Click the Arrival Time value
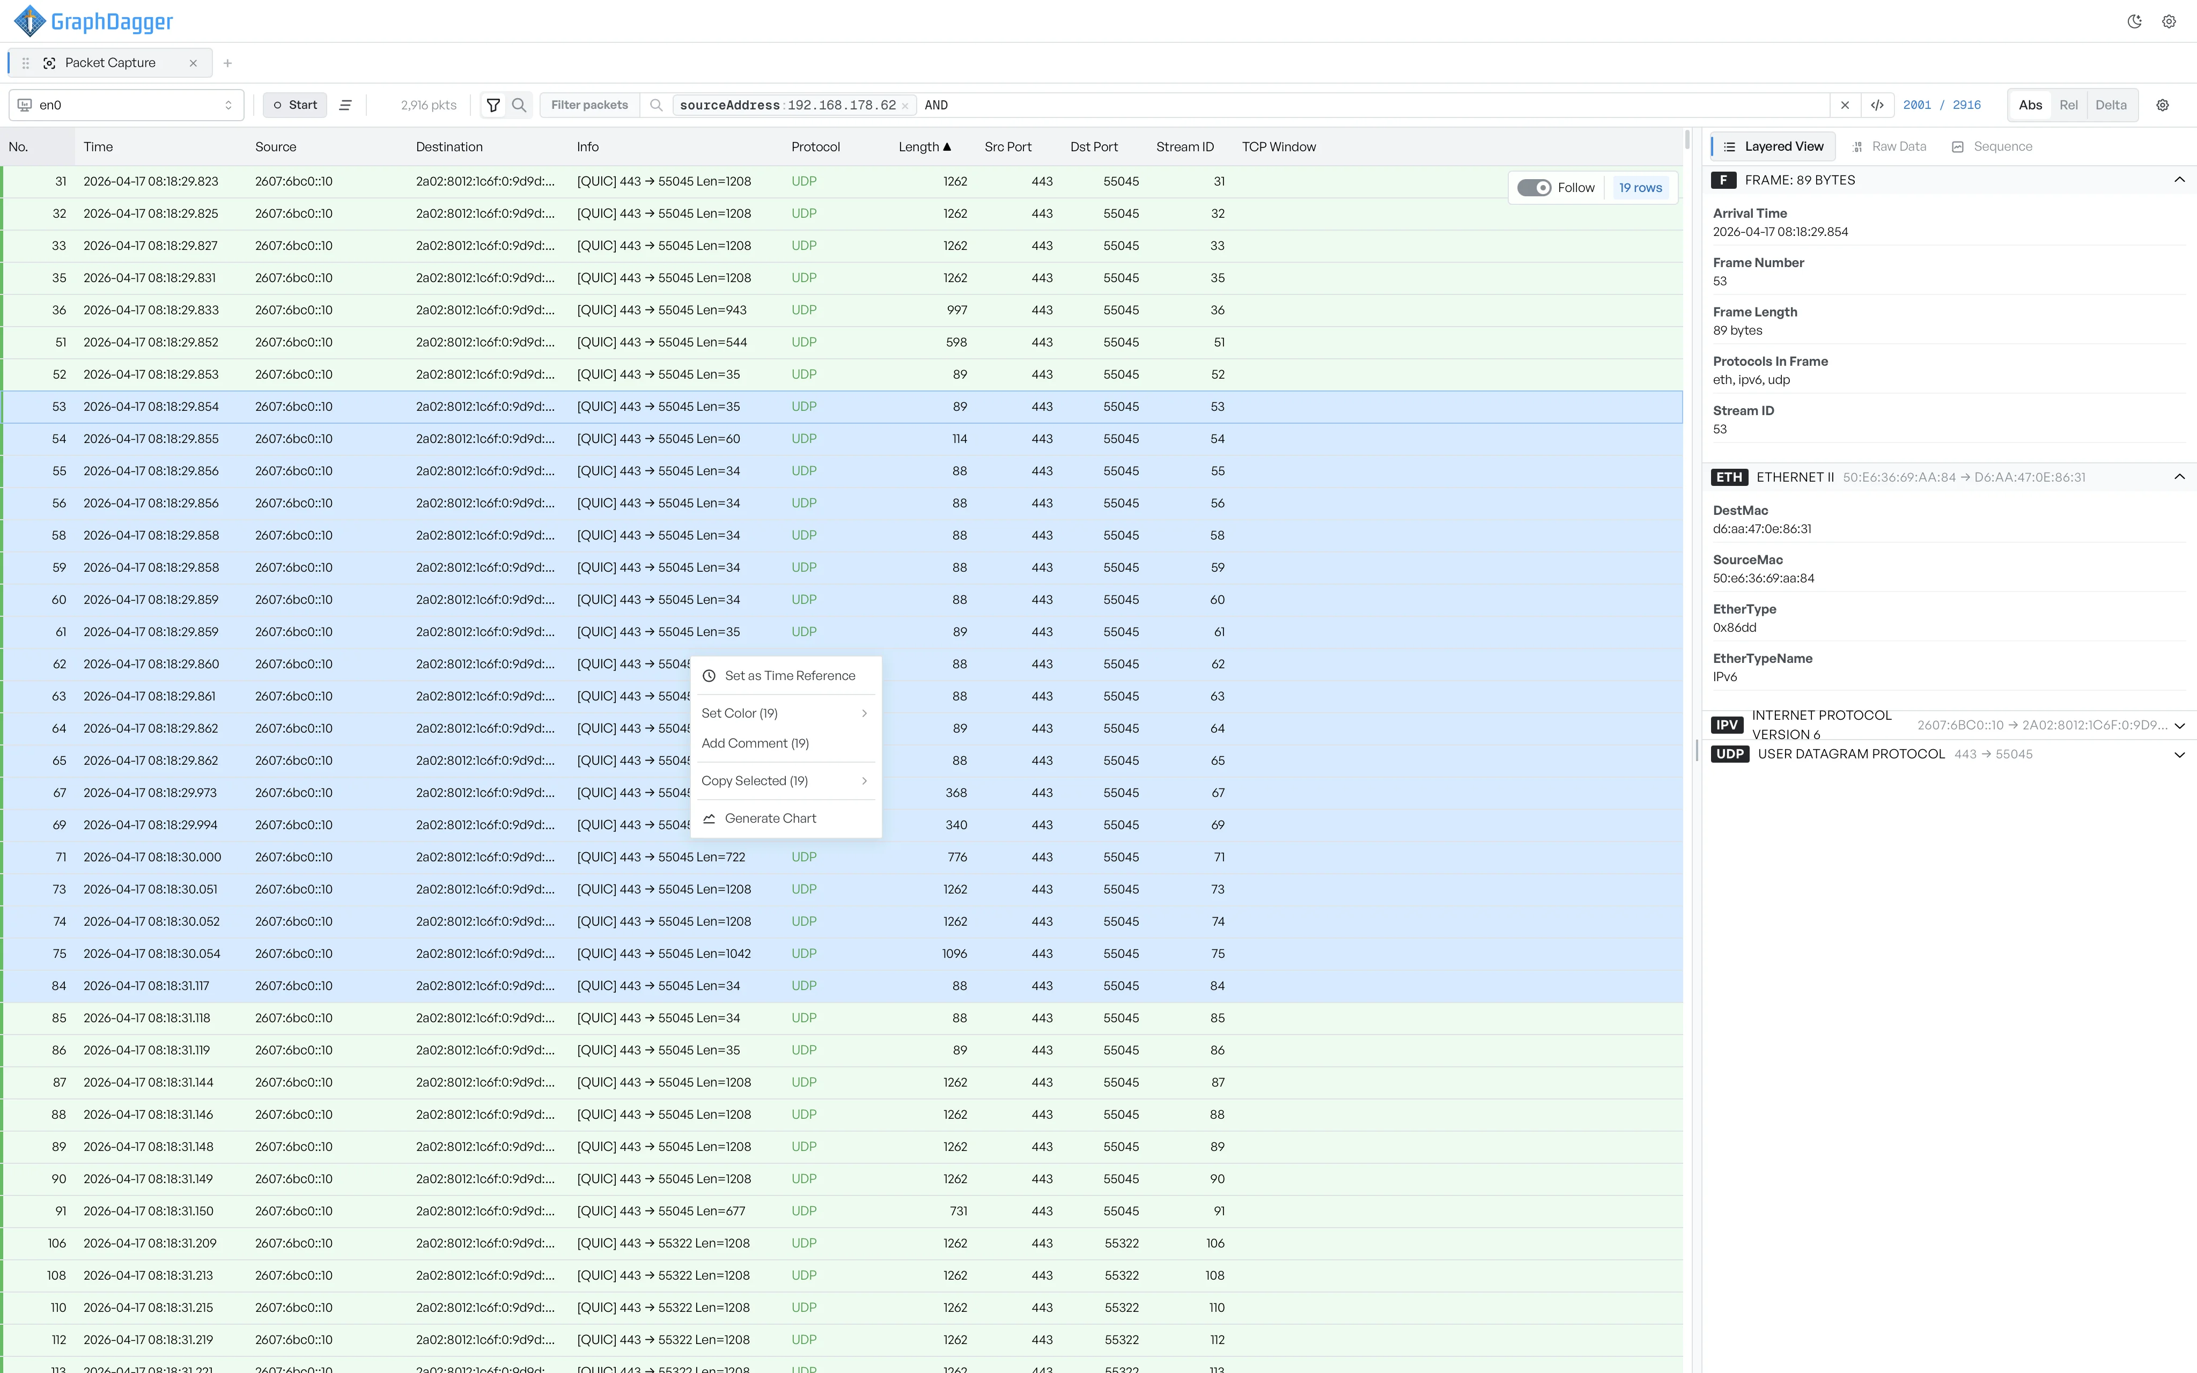The height and width of the screenshot is (1373, 2197). (x=1780, y=232)
